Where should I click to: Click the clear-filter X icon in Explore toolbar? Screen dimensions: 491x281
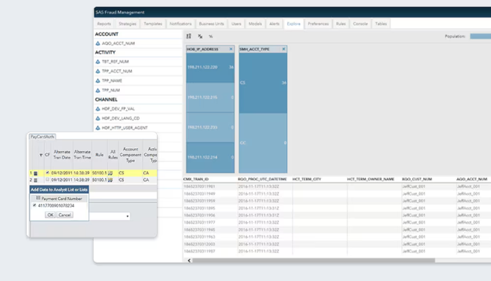200,36
